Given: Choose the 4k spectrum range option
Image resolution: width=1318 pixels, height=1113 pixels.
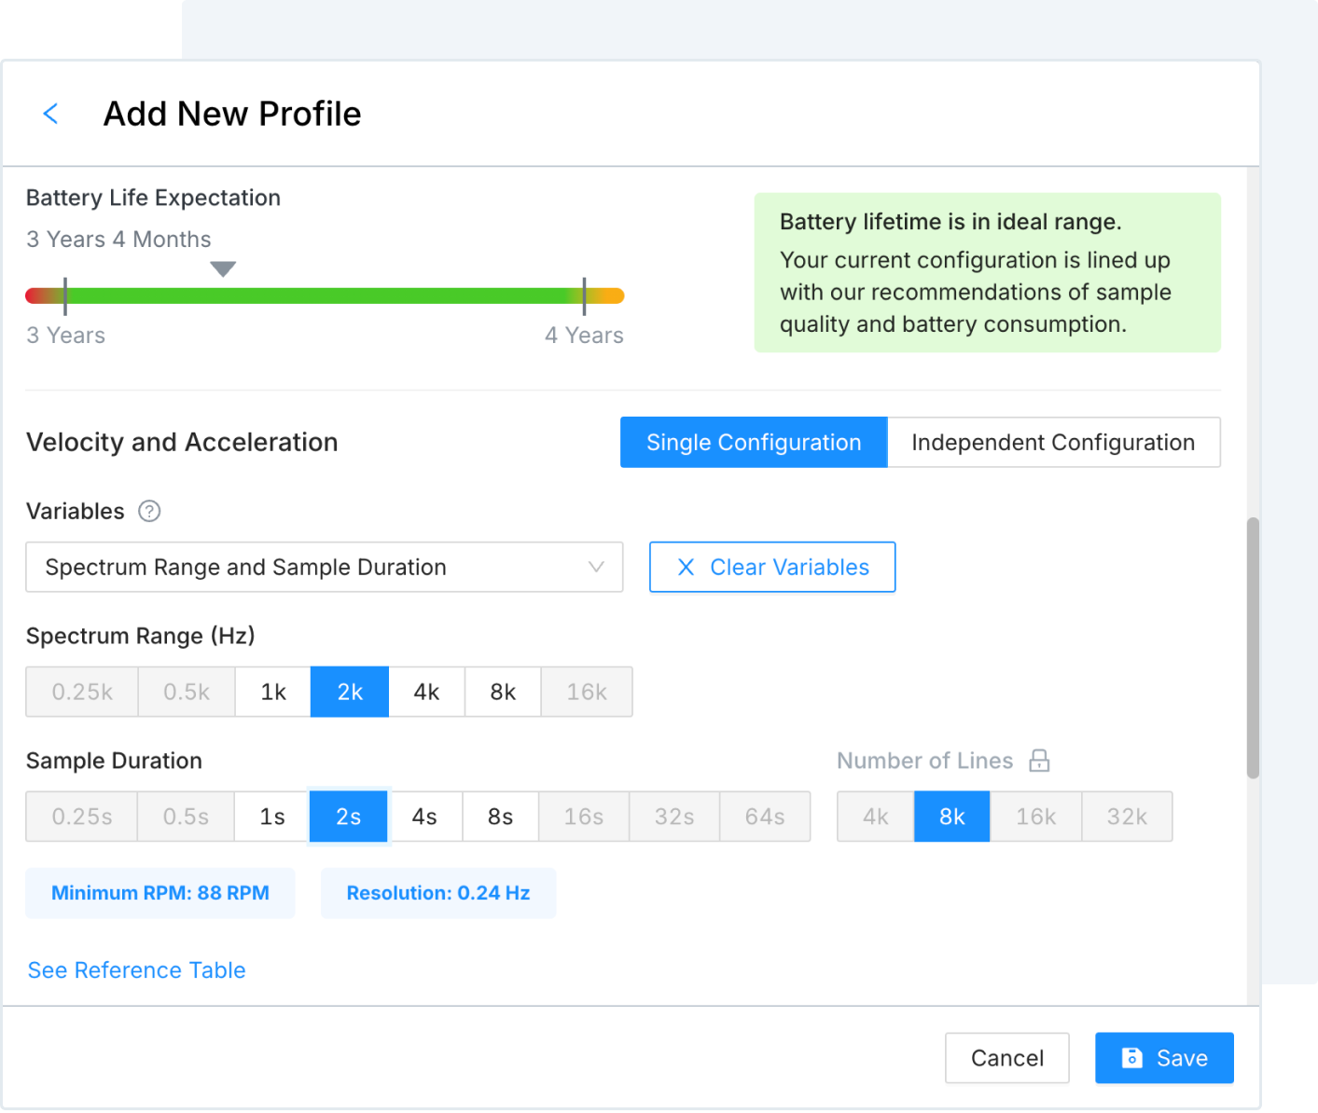Looking at the screenshot, I should click(x=426, y=692).
